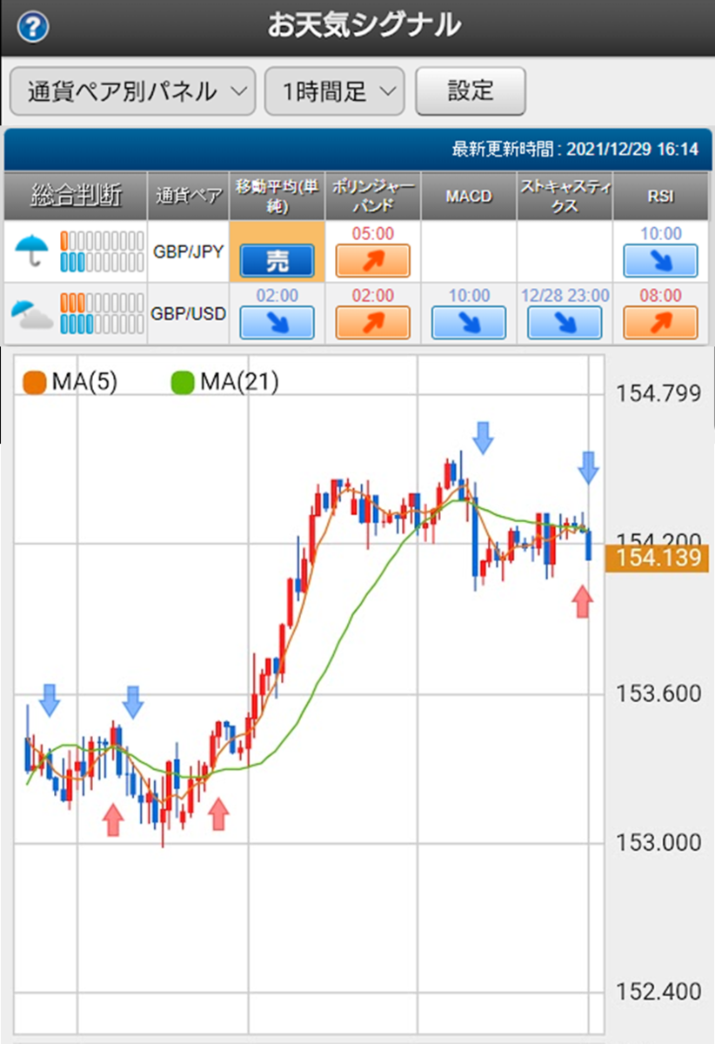
Task: Click GBP/JPY Bollinger band up arrow at 05:00
Action: (373, 260)
